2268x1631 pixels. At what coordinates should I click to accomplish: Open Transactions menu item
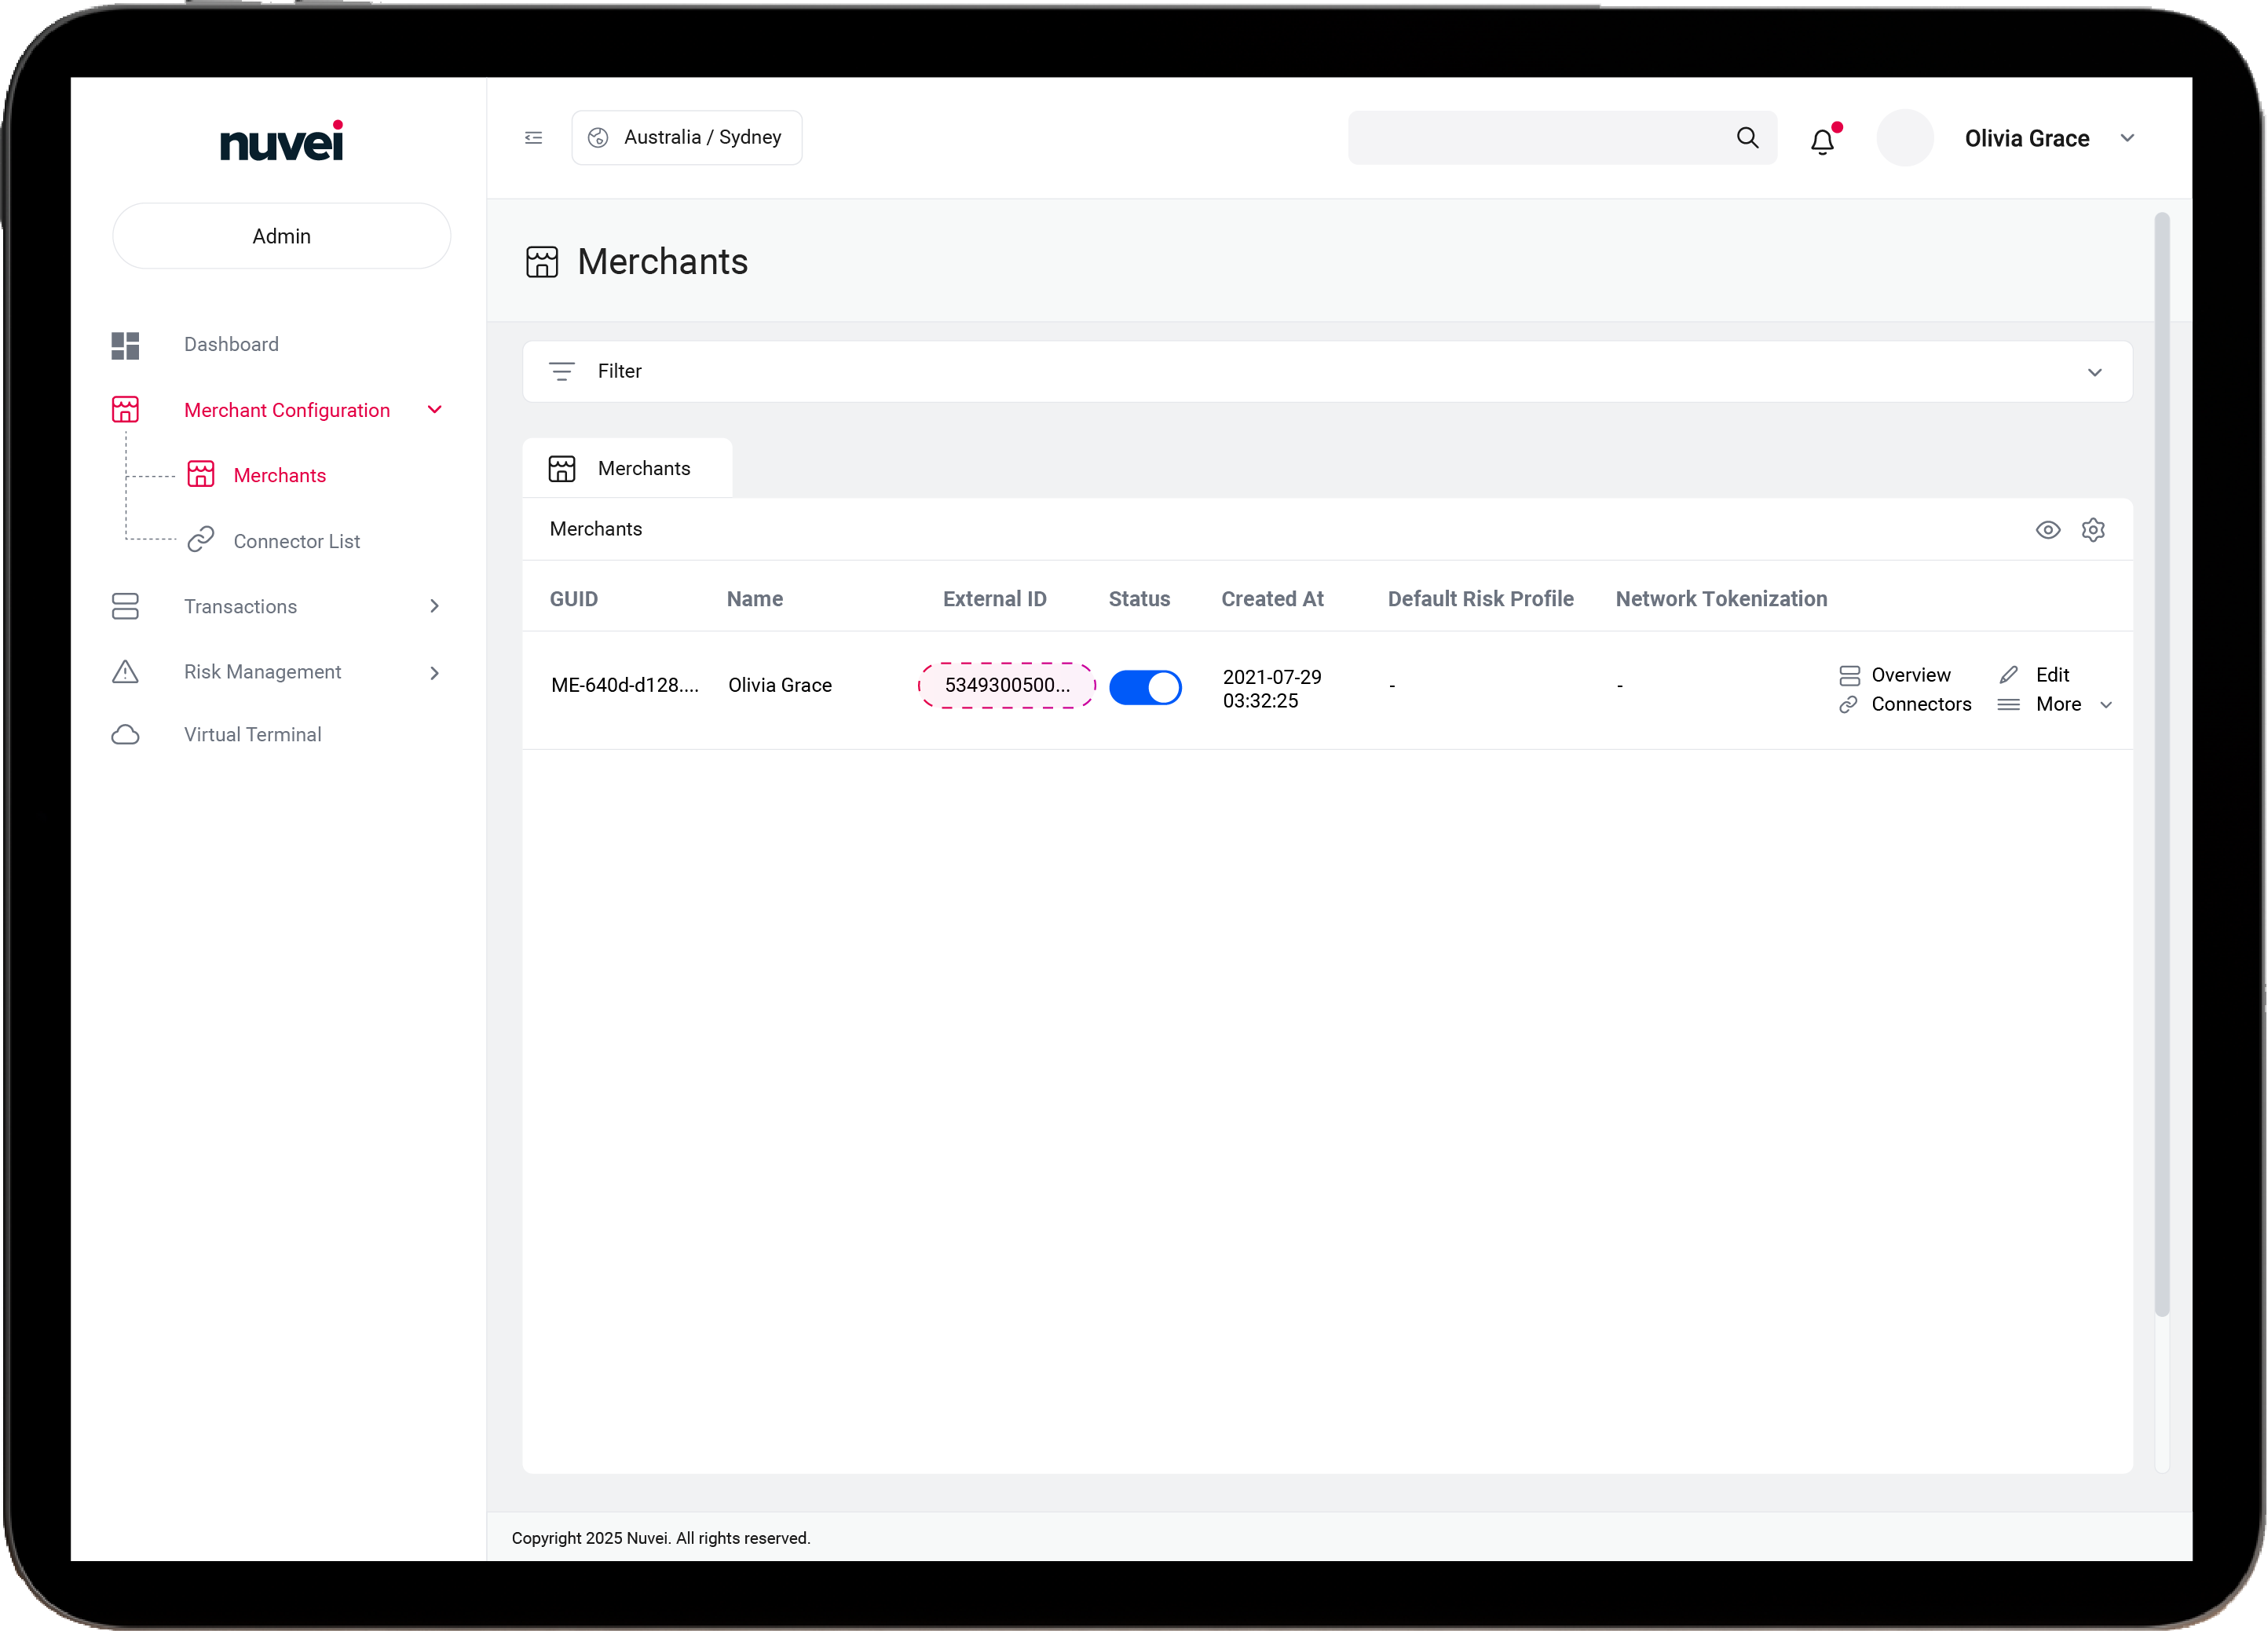[x=240, y=607]
